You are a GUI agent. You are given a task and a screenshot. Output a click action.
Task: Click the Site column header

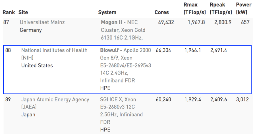click(23, 12)
